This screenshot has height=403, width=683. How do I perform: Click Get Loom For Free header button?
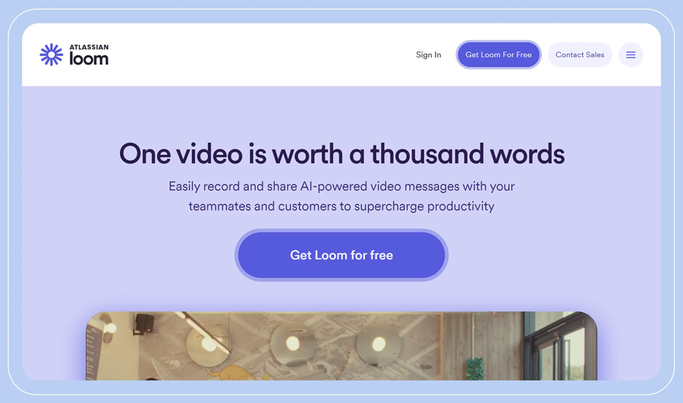tap(499, 55)
